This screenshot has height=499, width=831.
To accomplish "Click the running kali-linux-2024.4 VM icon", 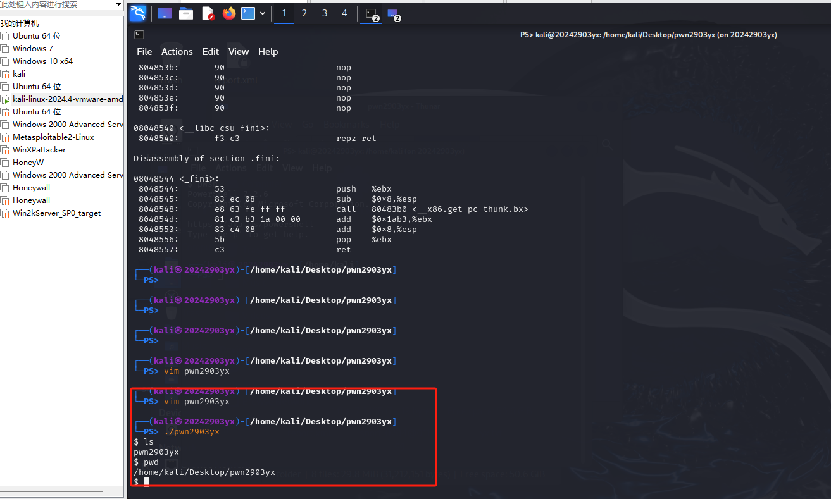I will click(5, 99).
